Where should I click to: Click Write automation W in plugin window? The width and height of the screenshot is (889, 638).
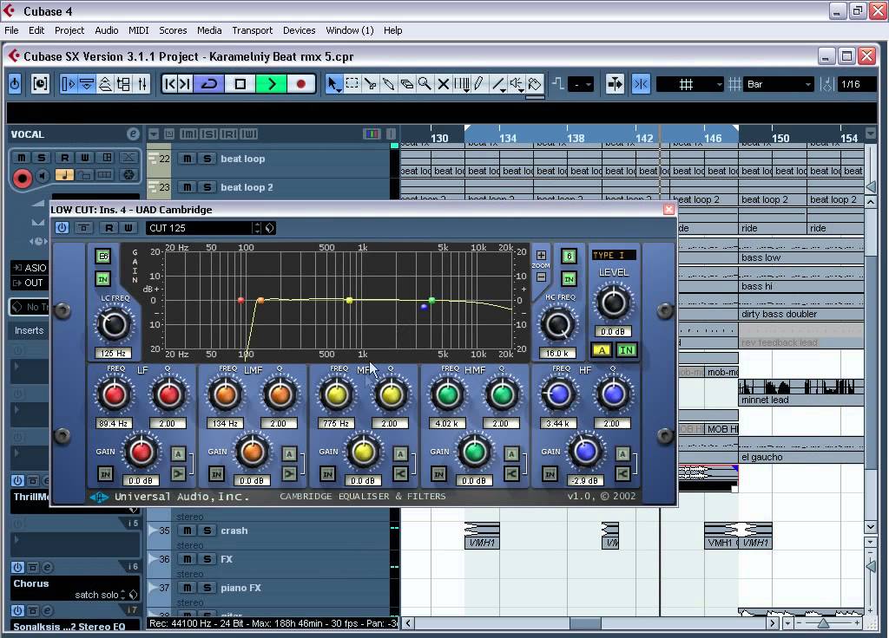click(x=128, y=228)
